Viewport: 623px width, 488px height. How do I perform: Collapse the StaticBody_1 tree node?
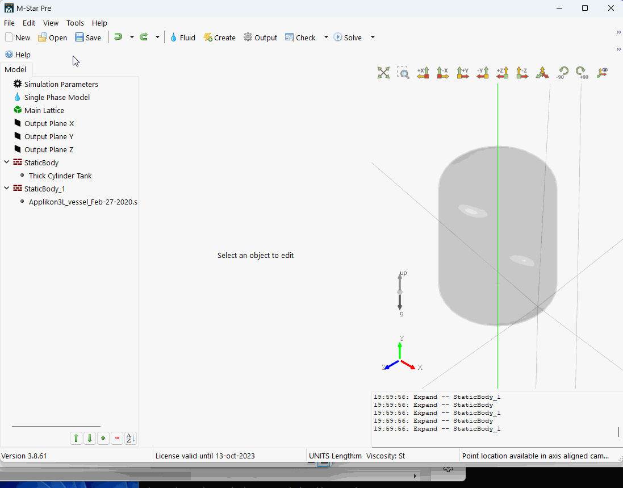tap(7, 189)
